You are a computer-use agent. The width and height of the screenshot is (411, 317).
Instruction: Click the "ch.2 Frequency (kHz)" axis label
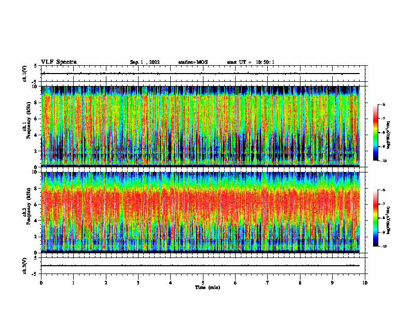click(27, 206)
